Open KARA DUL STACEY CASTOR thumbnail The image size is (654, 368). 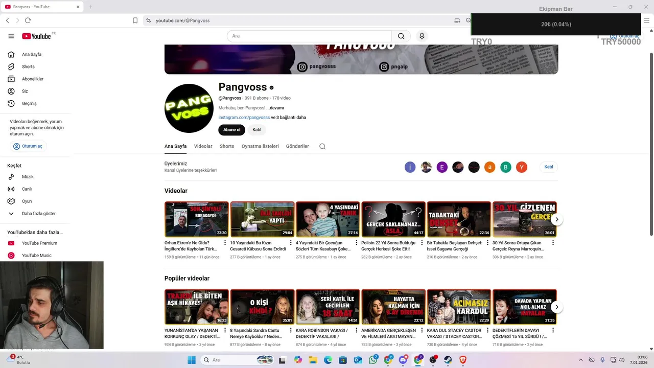click(x=459, y=307)
